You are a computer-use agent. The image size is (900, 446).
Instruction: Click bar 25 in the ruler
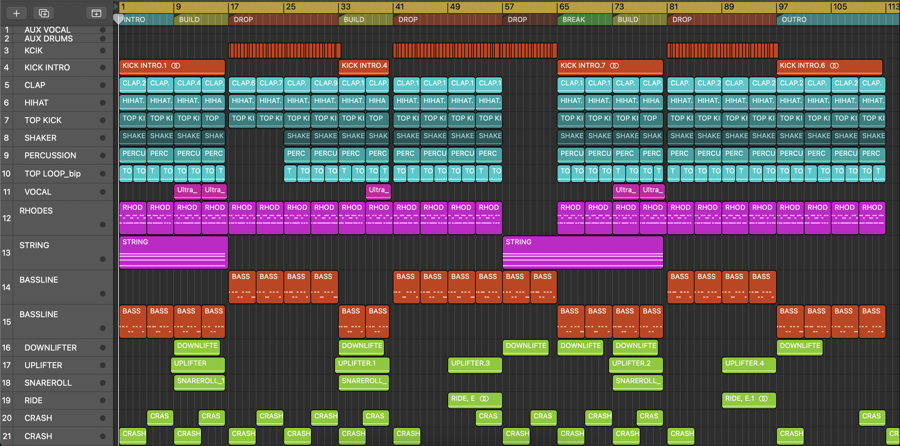[x=291, y=7]
